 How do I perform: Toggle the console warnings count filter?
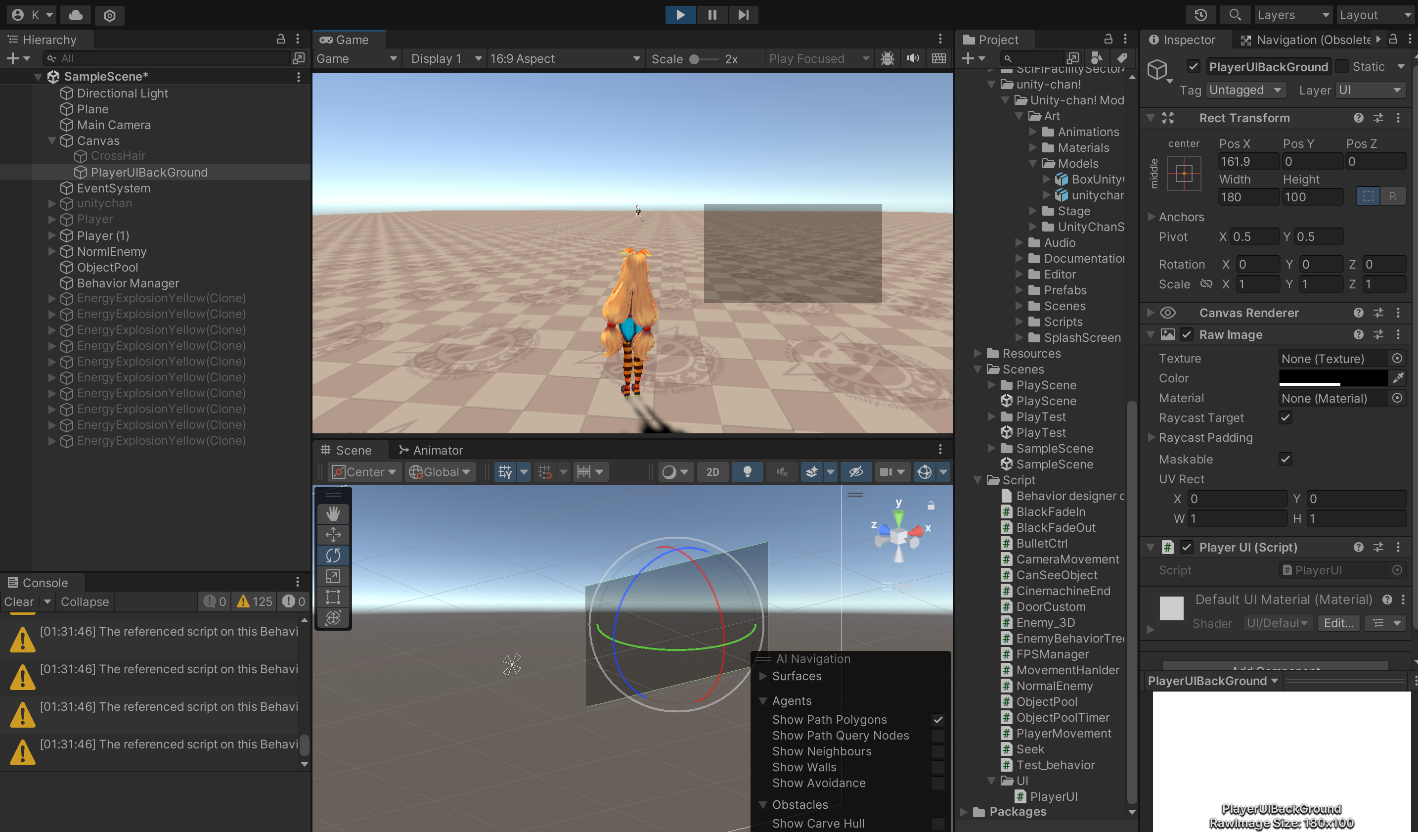pos(255,601)
